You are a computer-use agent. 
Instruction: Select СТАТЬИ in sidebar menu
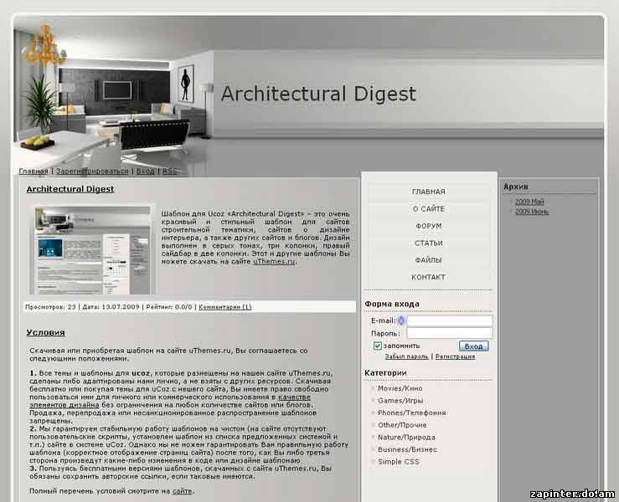pyautogui.click(x=429, y=243)
